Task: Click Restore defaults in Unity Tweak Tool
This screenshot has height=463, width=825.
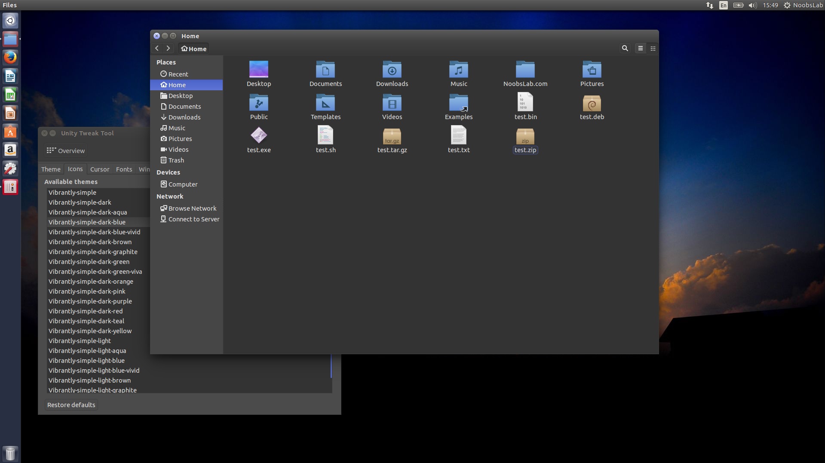Action: coord(71,405)
